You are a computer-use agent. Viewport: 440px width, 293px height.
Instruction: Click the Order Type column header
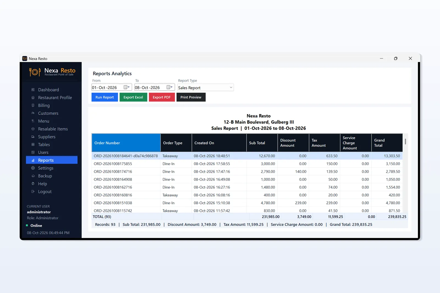coord(176,143)
